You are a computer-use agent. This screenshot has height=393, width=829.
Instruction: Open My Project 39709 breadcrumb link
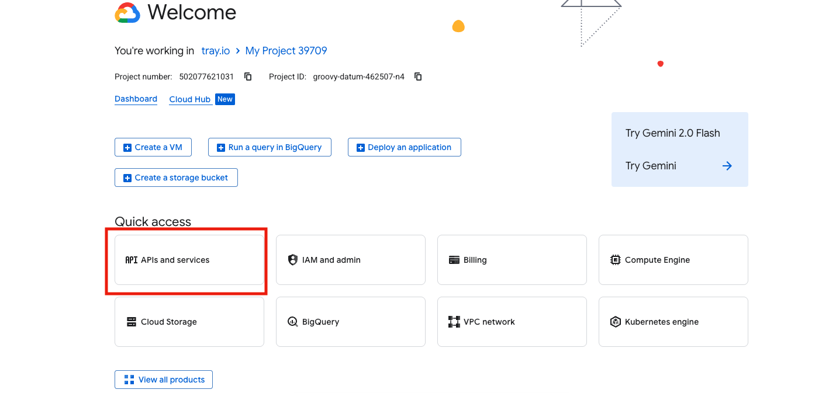coord(286,51)
